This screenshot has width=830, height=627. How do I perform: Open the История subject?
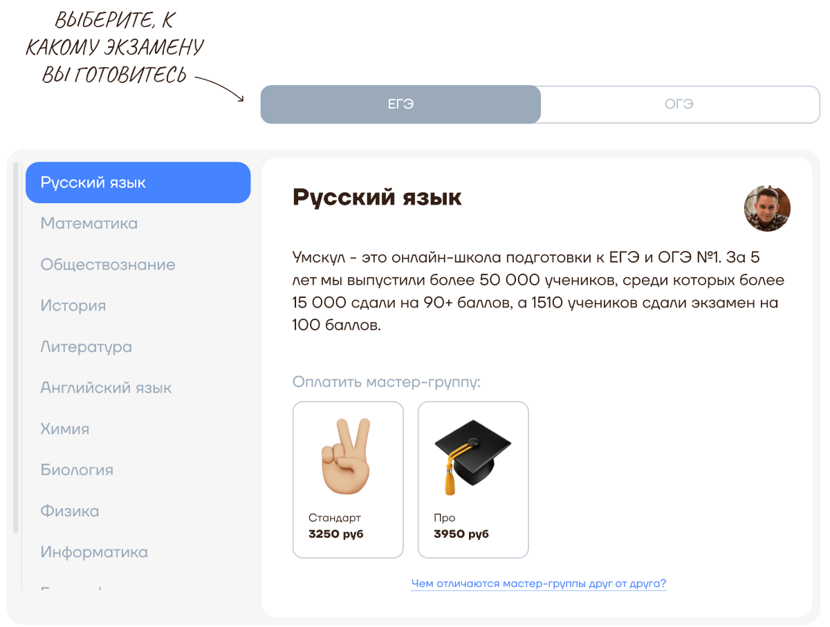73,306
